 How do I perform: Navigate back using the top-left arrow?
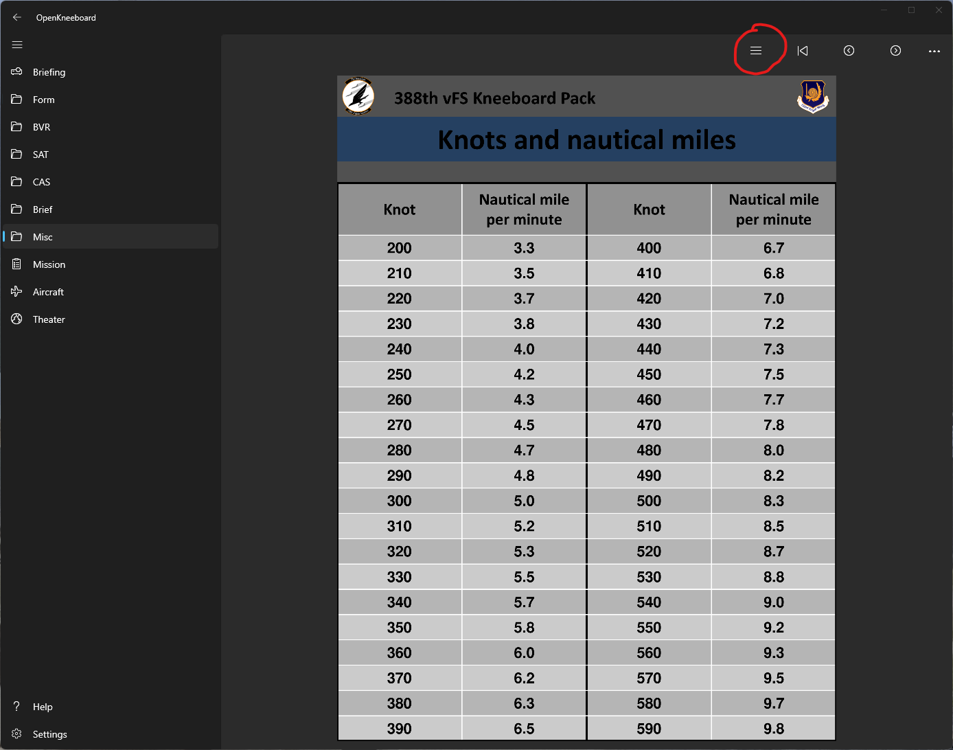pos(16,17)
